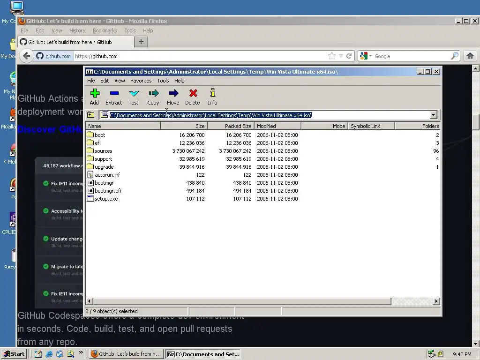Select the efi folder icon
Screen dimensions: 480x360
pos(90,142)
